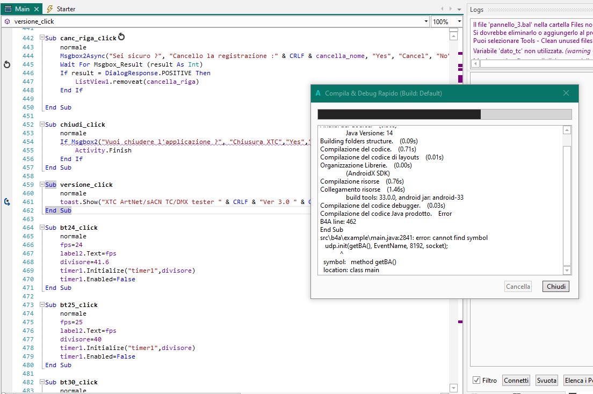The height and width of the screenshot is (394, 593).
Task: Click the Logs panel title
Action: point(476,10)
